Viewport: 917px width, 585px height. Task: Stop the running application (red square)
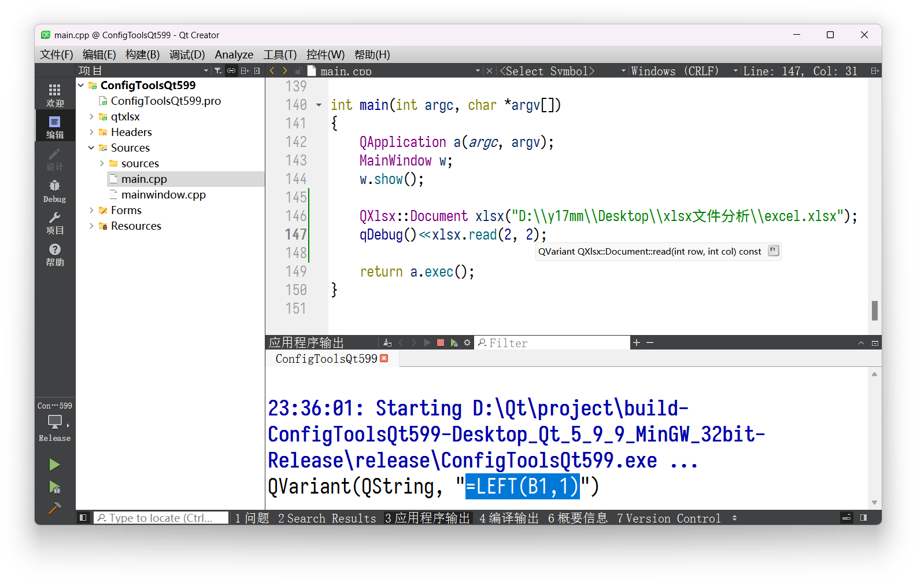pyautogui.click(x=441, y=343)
